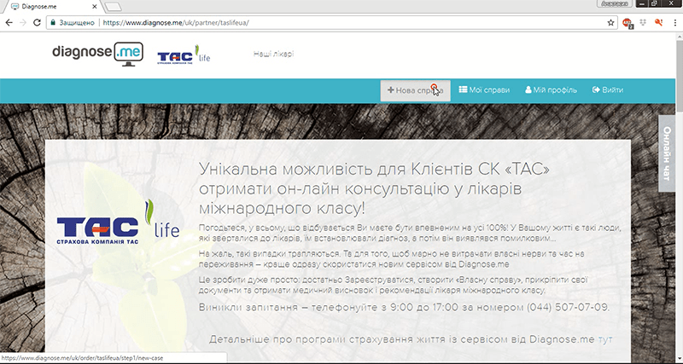Click the orange extension icon in toolbar

pyautogui.click(x=658, y=23)
